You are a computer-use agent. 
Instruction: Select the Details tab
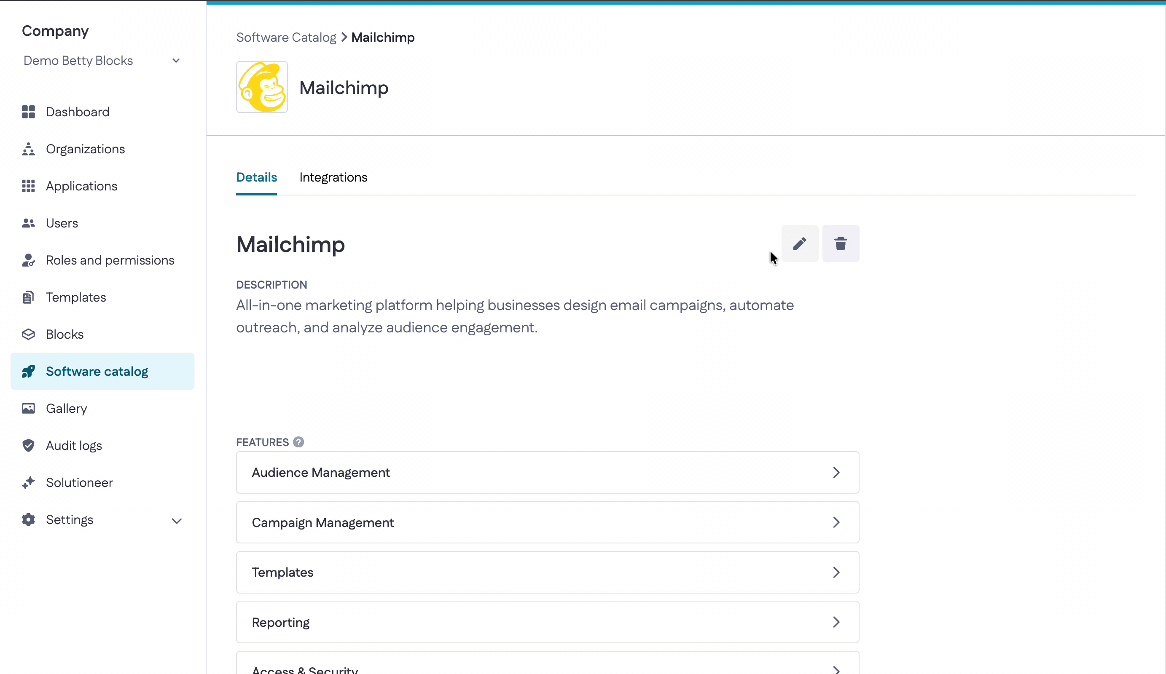click(256, 177)
